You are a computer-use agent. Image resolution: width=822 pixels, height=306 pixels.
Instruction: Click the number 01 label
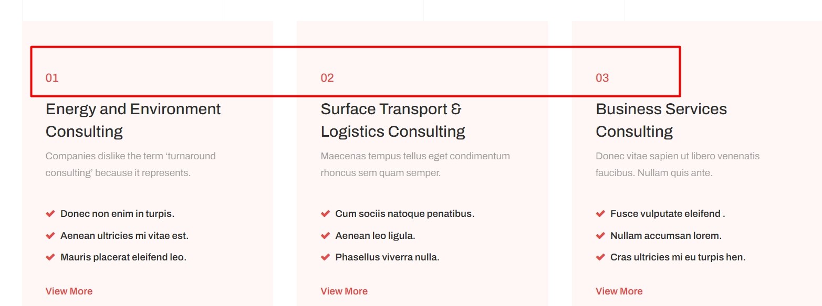(52, 78)
